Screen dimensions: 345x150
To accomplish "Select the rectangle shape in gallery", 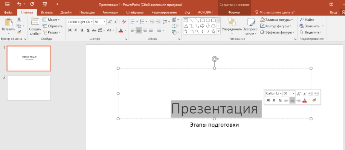I will pyautogui.click(x=202, y=20).
